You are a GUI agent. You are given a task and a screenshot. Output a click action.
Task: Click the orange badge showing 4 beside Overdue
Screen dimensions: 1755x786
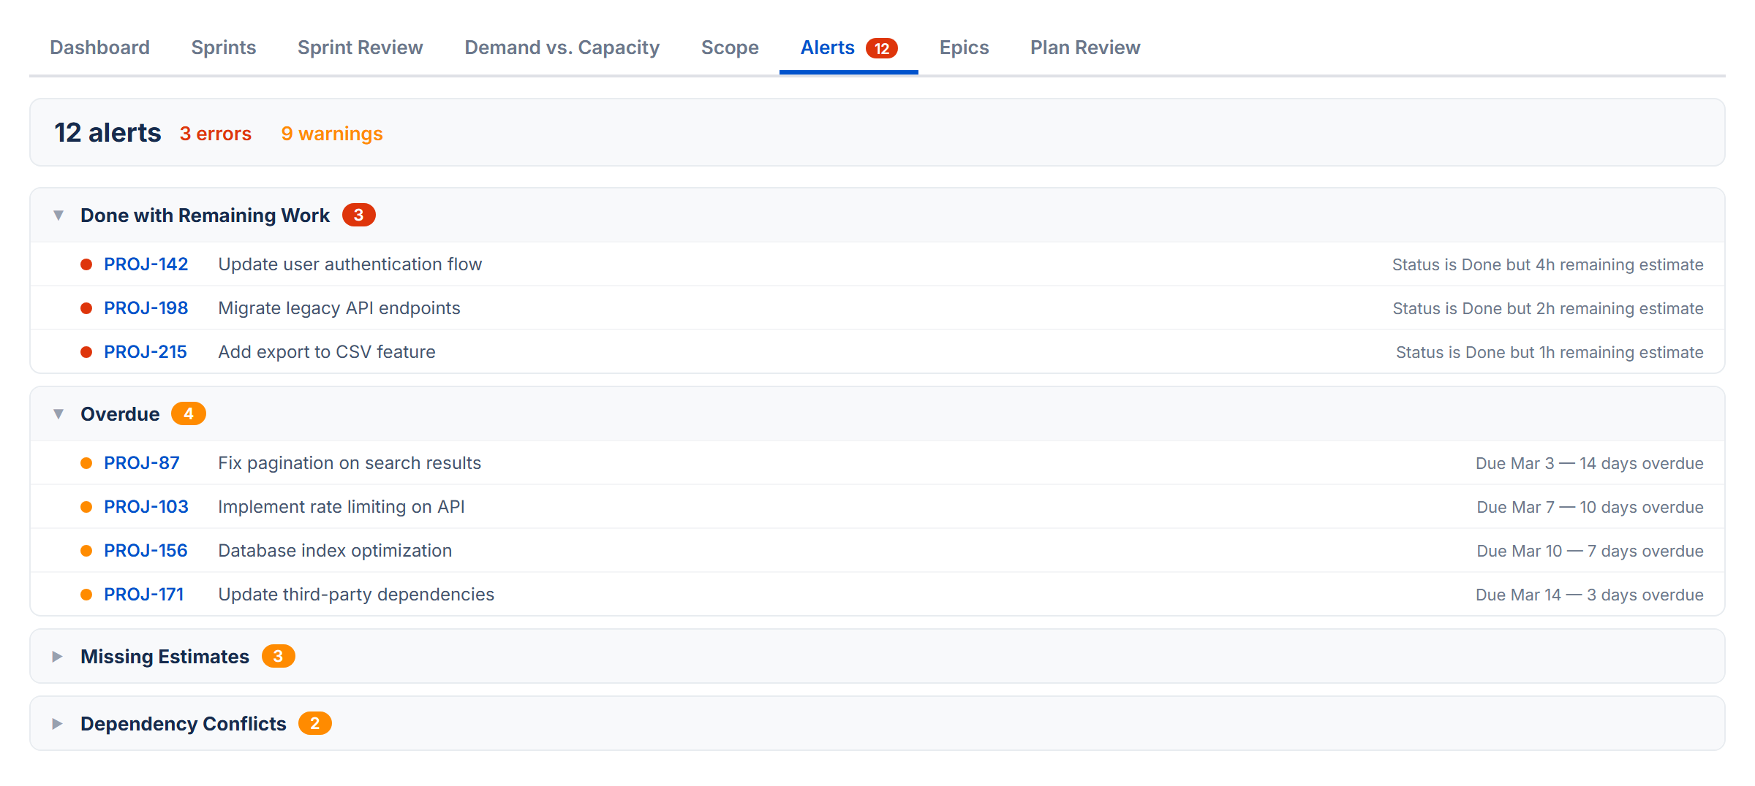(x=189, y=413)
